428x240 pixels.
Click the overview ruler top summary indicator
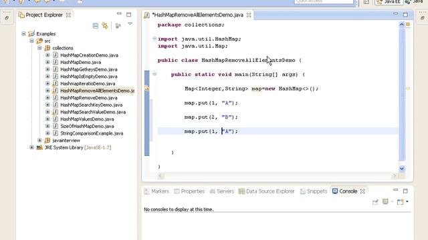(408, 25)
